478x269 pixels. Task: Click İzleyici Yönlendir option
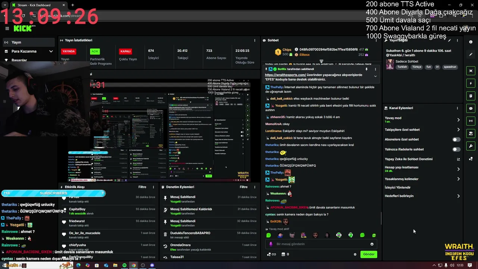(397, 188)
